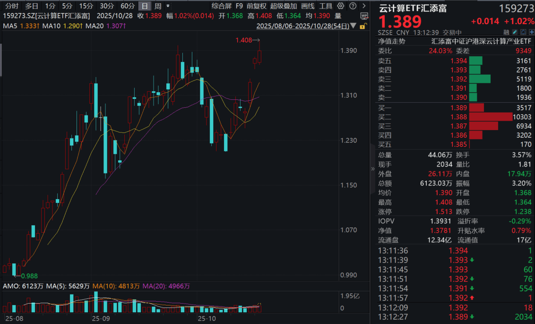Click the pencil edit icon in quote panel
535x324 pixels.
point(515,33)
